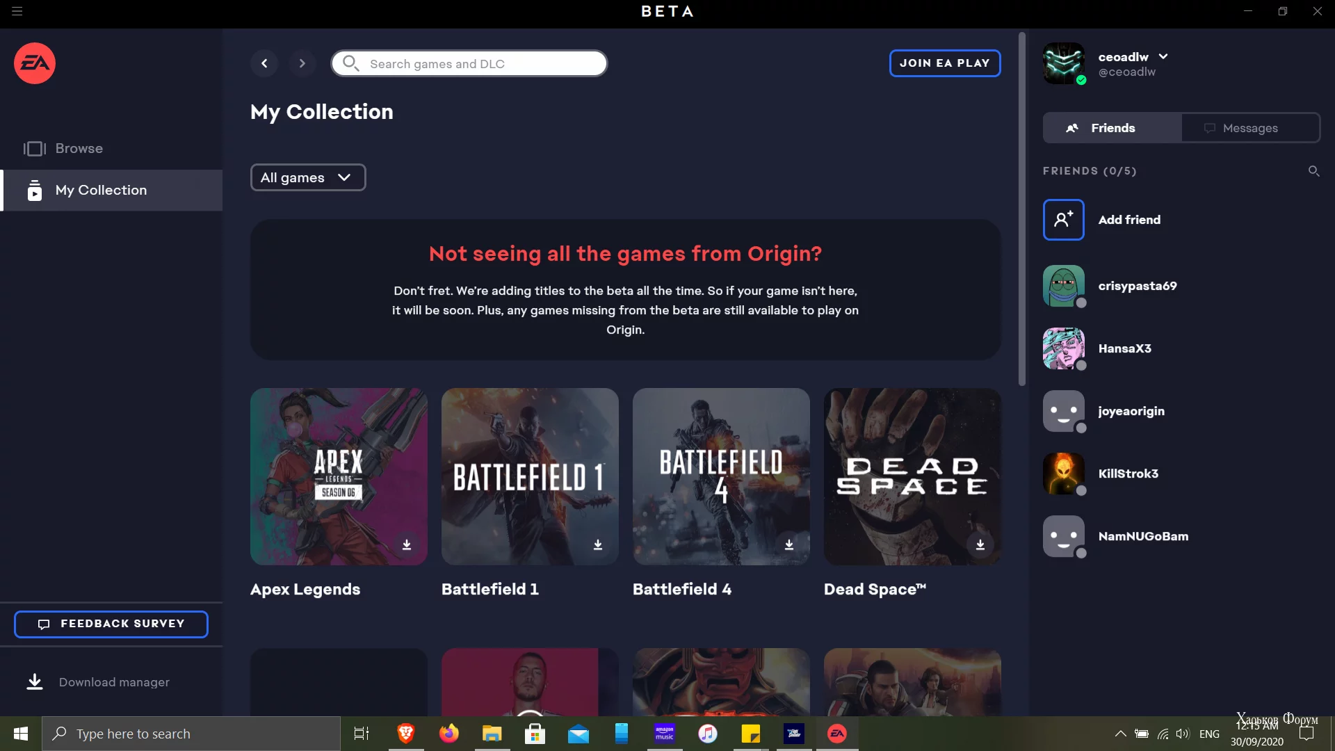Expand the All games filter dropdown

(307, 177)
